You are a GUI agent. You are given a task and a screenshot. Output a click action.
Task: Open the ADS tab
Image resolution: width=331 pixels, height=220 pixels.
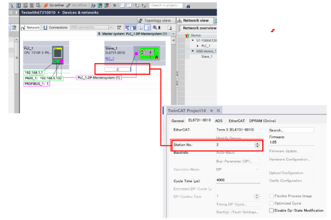[x=219, y=121]
